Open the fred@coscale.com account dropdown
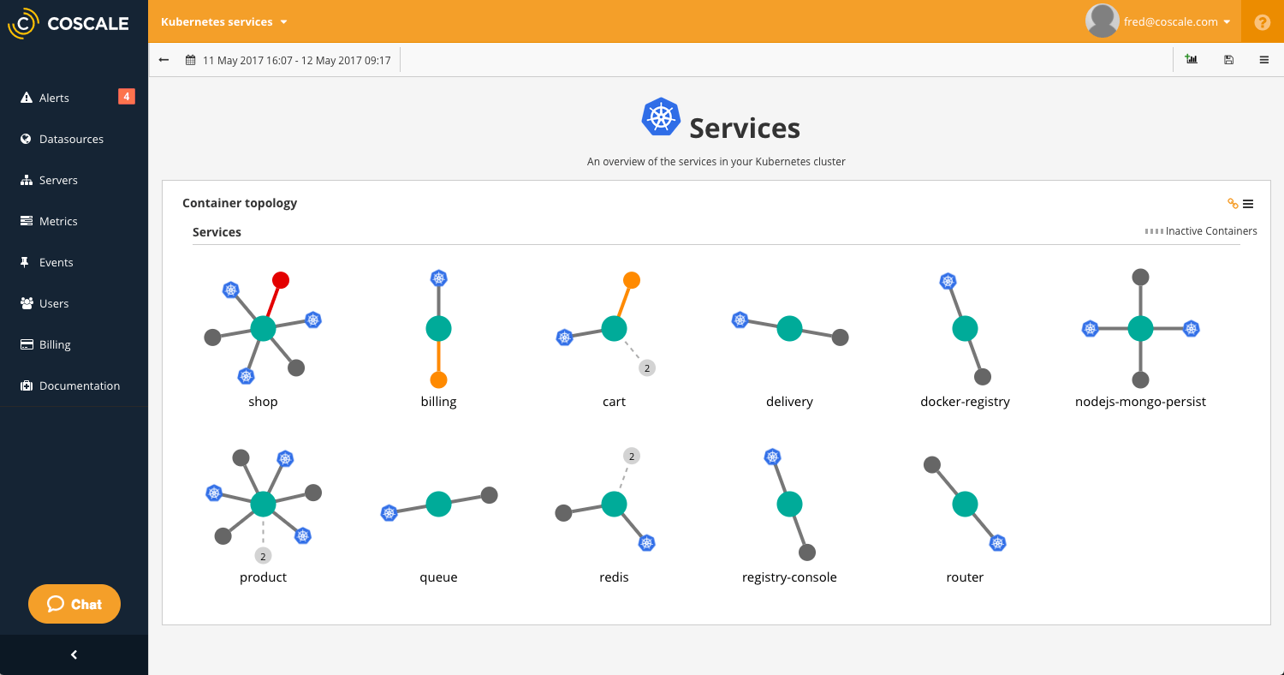1284x675 pixels. pos(1158,21)
